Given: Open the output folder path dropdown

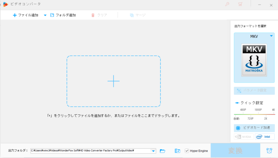Looking at the screenshot, I should 154,151.
